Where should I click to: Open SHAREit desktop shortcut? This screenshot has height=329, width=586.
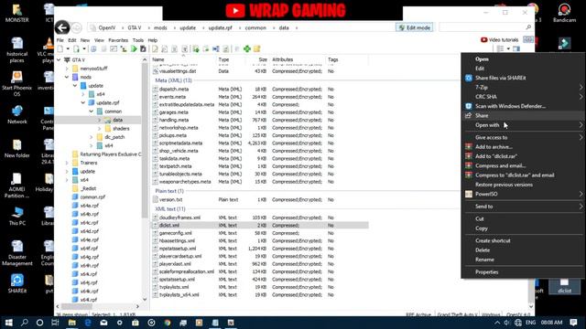click(x=17, y=284)
